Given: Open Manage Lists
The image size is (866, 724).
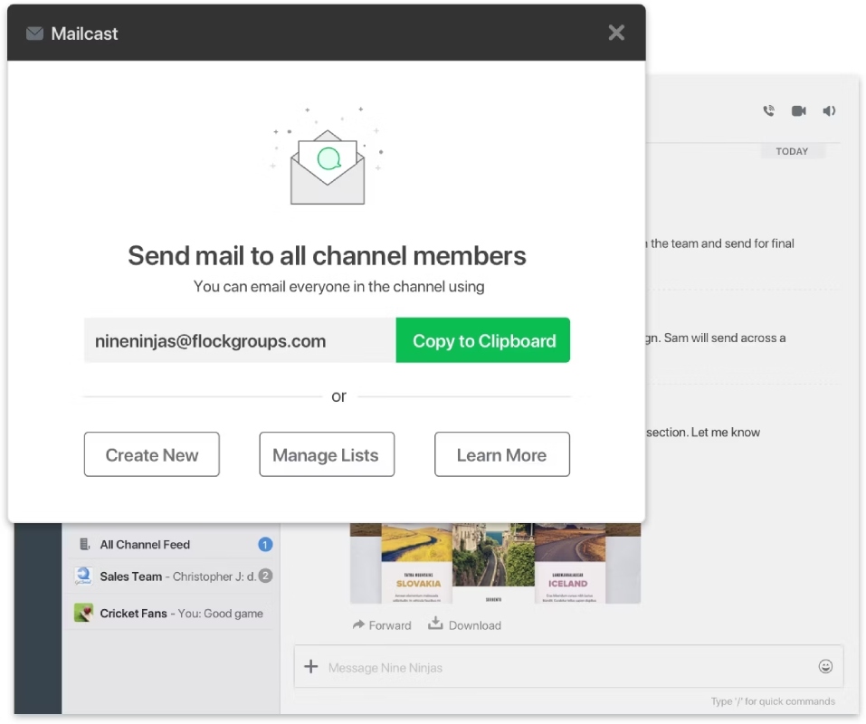Looking at the screenshot, I should pos(327,454).
